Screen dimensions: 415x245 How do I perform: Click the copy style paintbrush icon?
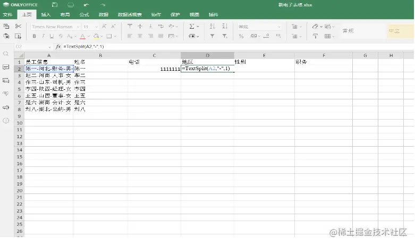pyautogui.click(x=315, y=36)
